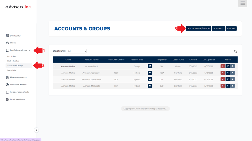Click the search magnifier icon above table

235,52
